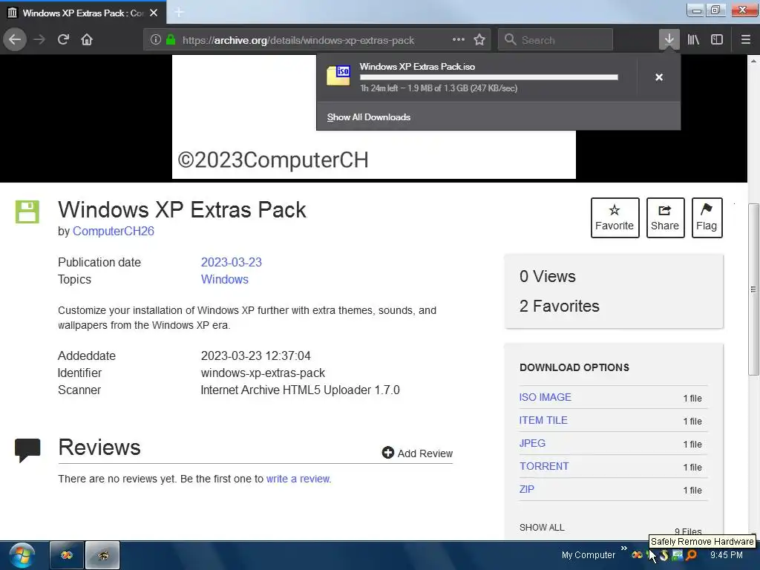Click the green padlock security icon

(x=171, y=39)
